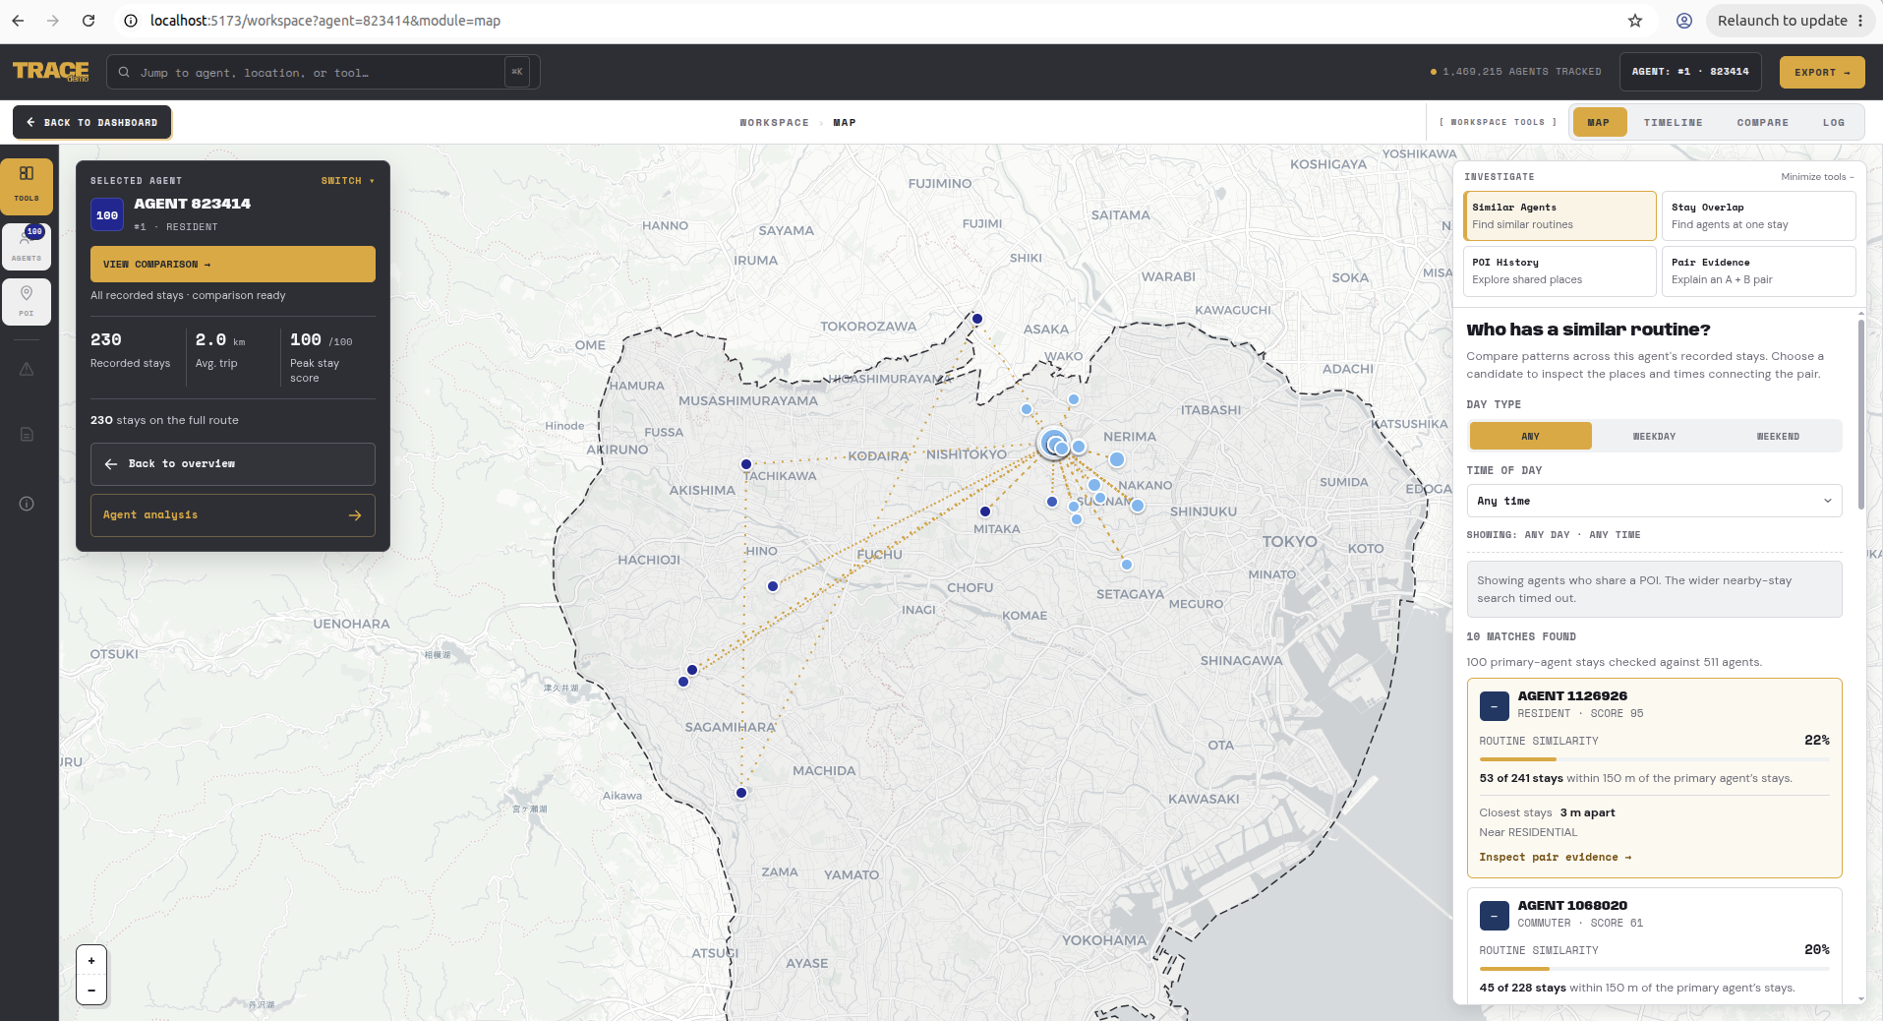Viewport: 1883px width, 1021px height.
Task: Select the Weekend day type option
Action: tap(1778, 436)
